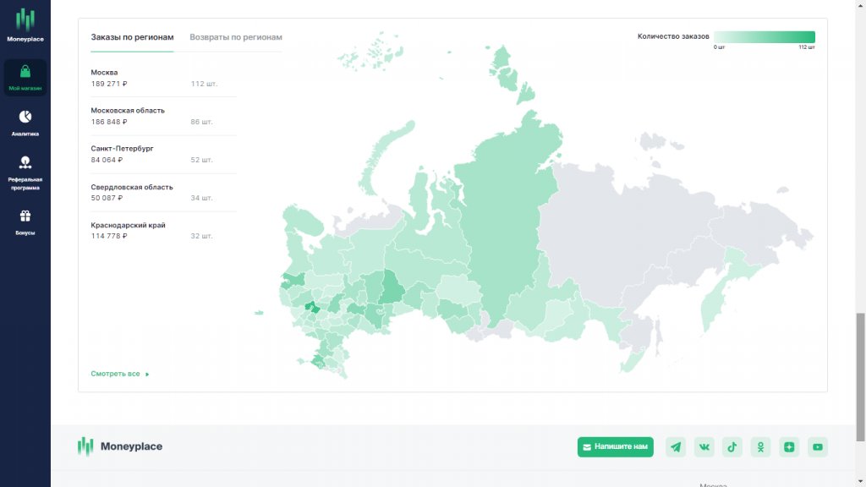Click a dark green region on the map
The image size is (866, 487).
[311, 304]
